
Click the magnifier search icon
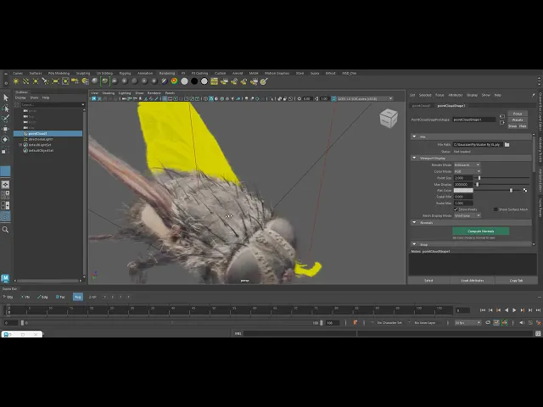pyautogui.click(x=6, y=230)
